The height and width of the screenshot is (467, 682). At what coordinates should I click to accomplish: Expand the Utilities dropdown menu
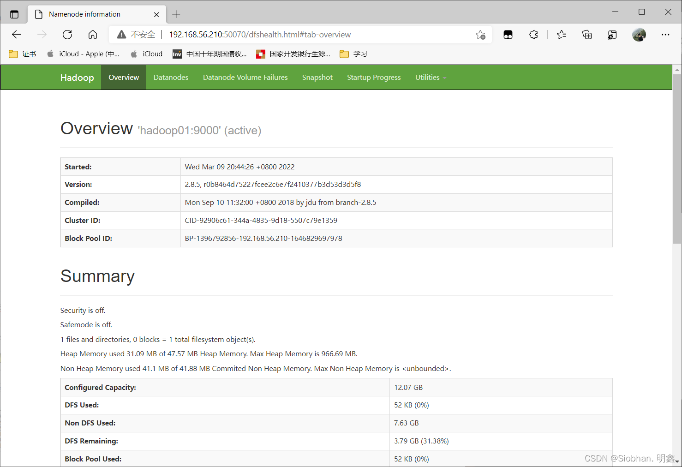[x=430, y=78]
